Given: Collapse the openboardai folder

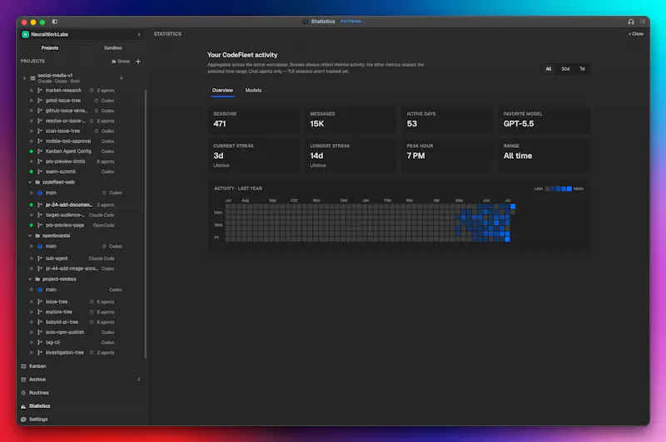Looking at the screenshot, I should point(30,236).
